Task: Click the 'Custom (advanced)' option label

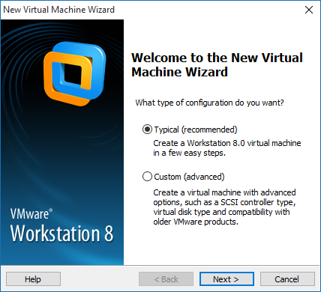Action: click(189, 177)
